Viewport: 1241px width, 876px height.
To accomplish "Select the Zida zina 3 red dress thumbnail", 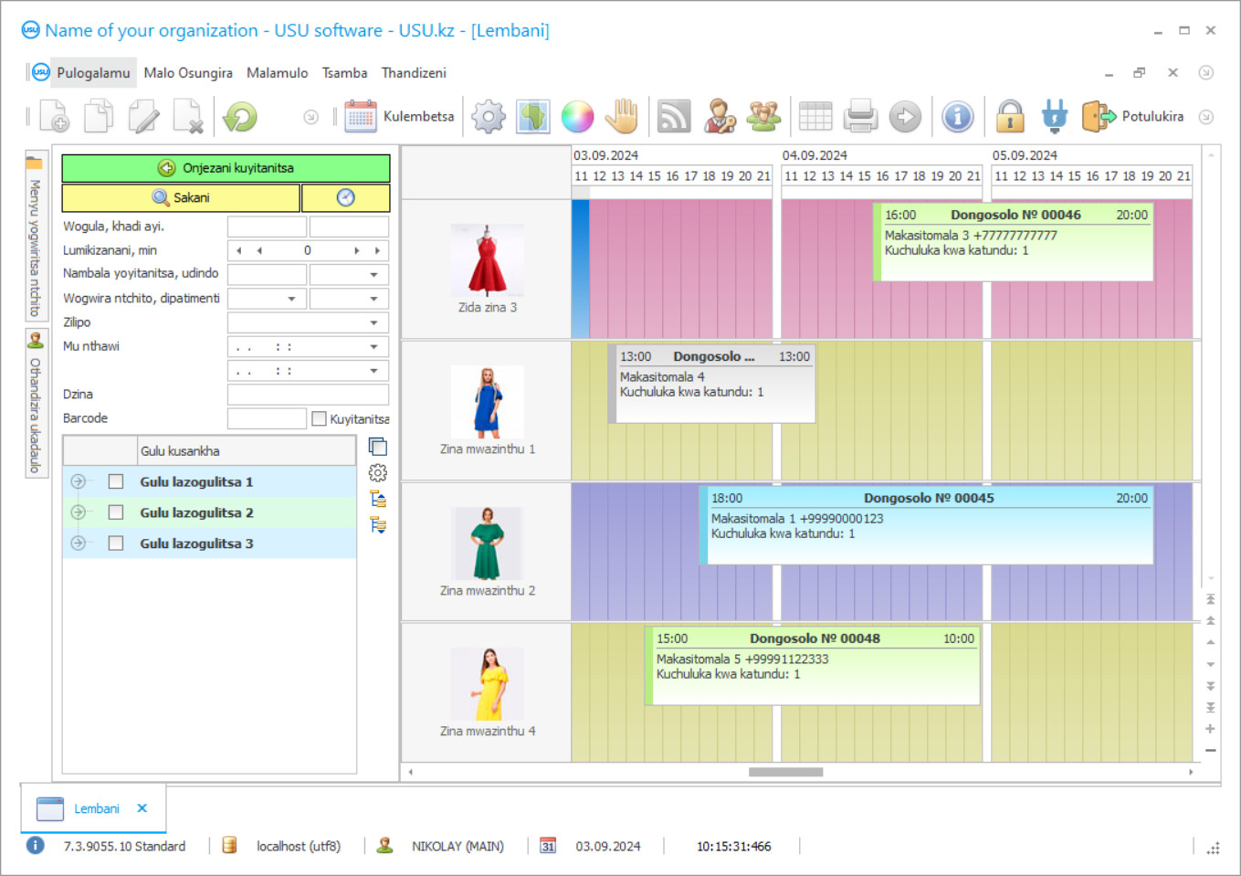I will pyautogui.click(x=488, y=259).
